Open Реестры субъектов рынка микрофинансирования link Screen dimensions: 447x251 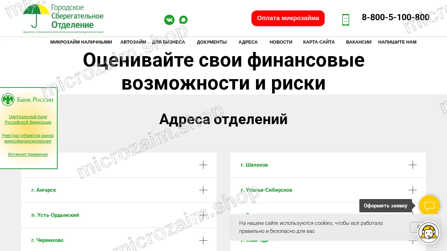28,138
